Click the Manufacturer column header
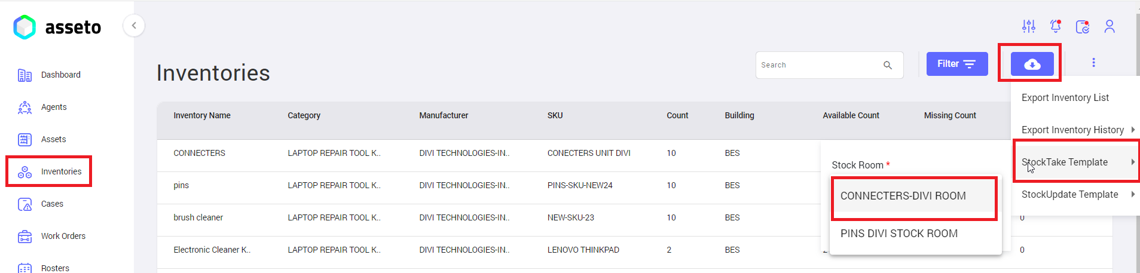 (444, 115)
